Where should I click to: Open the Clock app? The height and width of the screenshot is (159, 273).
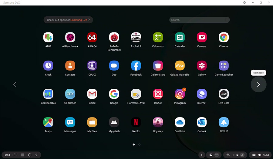[48, 65]
